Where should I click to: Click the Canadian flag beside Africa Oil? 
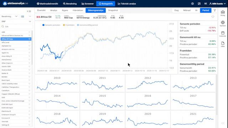38,17
